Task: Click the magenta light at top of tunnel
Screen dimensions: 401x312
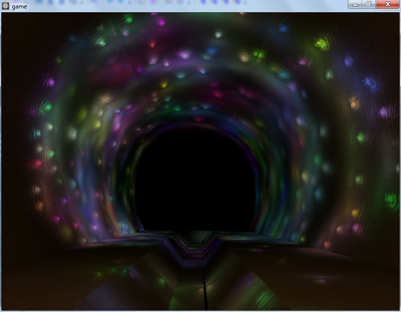Action: 161,22
